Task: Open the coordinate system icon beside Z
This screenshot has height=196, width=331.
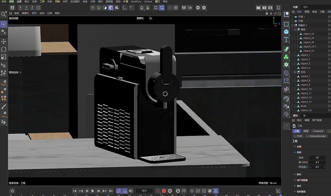Action: coord(38,7)
